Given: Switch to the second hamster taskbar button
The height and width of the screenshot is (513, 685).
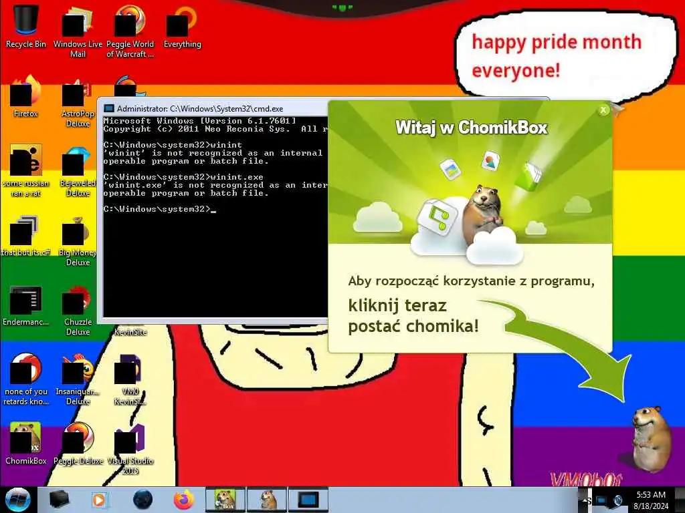Looking at the screenshot, I should pos(266,500).
